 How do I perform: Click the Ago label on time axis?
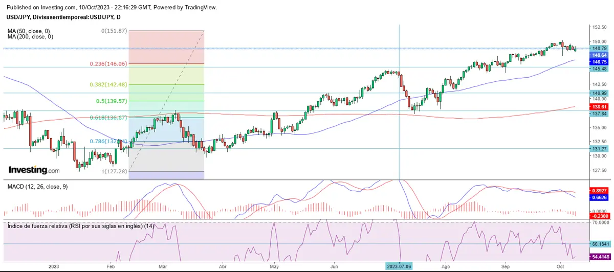(x=446, y=267)
